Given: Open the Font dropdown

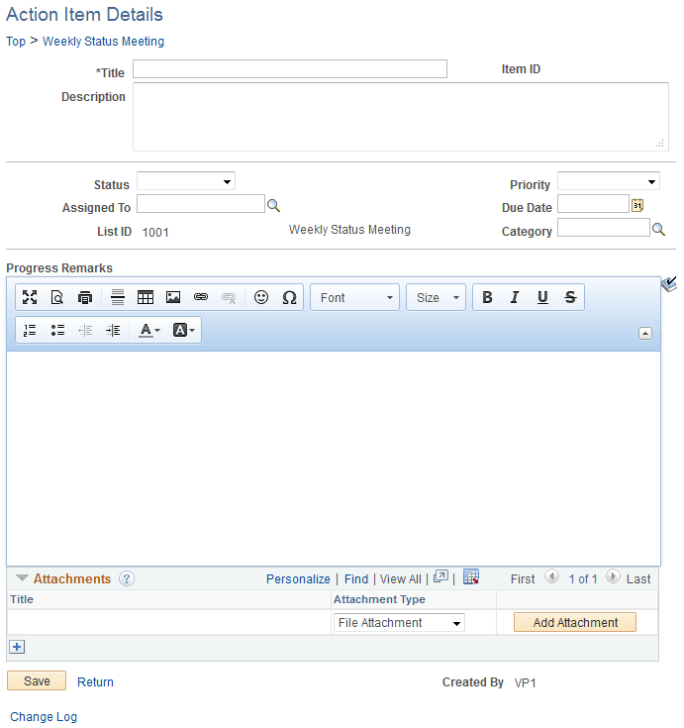Looking at the screenshot, I should click(354, 297).
